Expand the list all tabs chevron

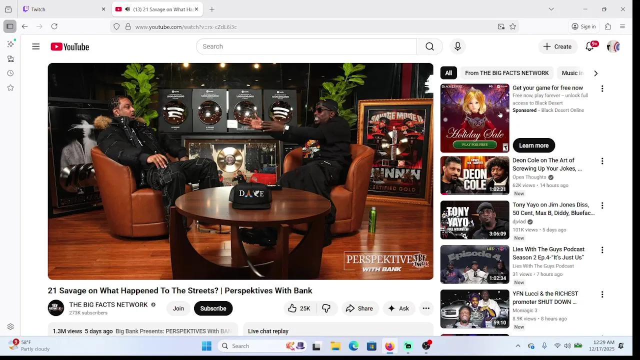coord(551,9)
